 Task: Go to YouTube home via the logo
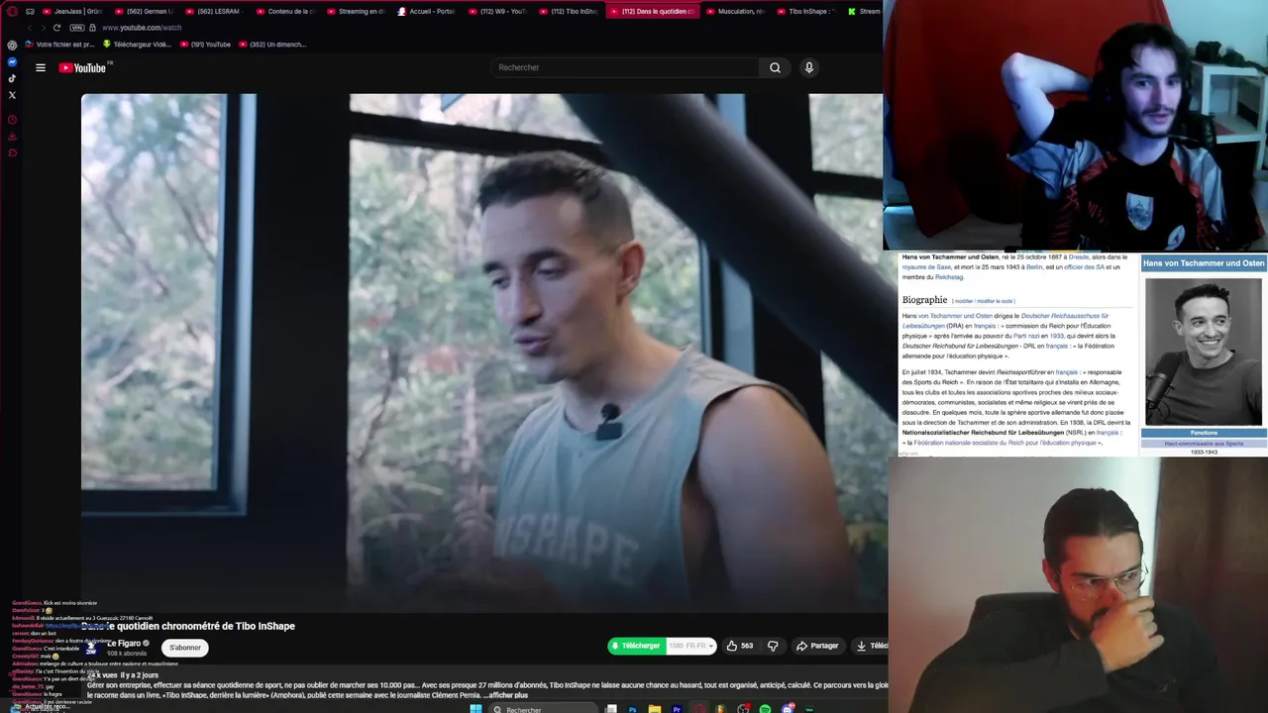click(83, 67)
